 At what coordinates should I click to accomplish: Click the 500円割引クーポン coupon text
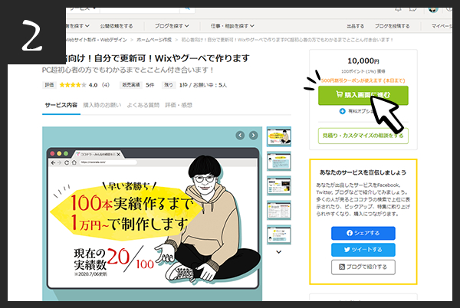pyautogui.click(x=363, y=80)
